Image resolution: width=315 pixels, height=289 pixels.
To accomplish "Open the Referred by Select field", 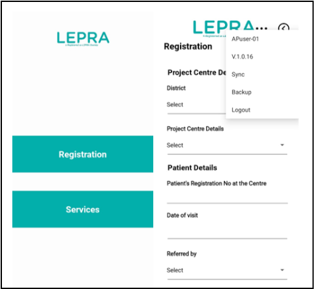I will pyautogui.click(x=227, y=271).
